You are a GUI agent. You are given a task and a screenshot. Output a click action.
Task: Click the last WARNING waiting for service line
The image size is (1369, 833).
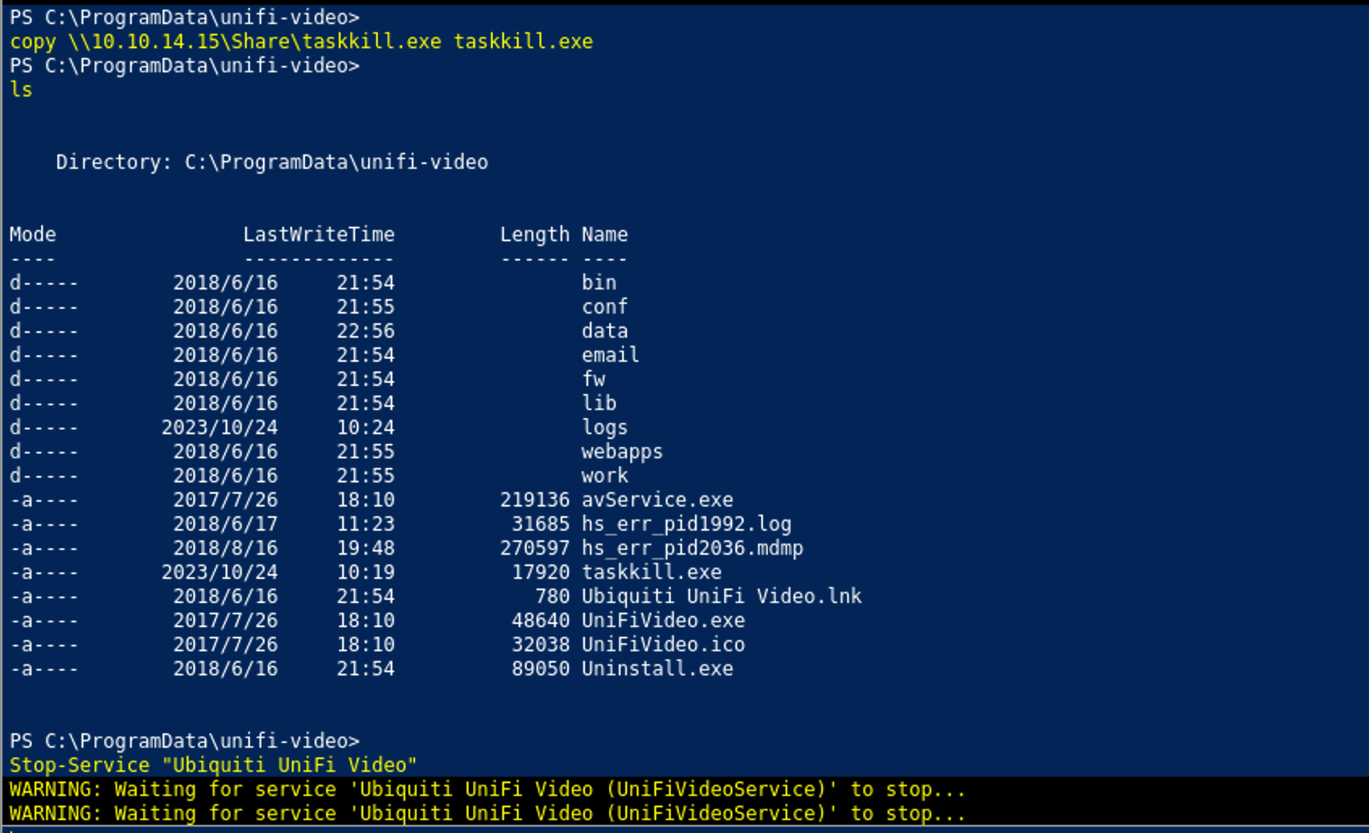tap(487, 814)
